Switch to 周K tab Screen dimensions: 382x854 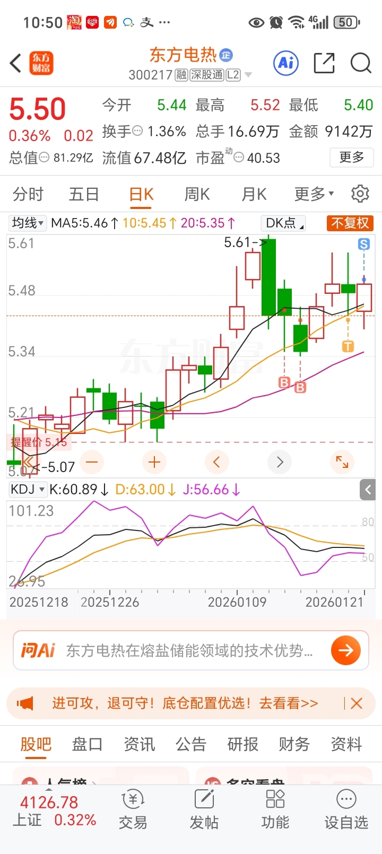[x=197, y=194]
